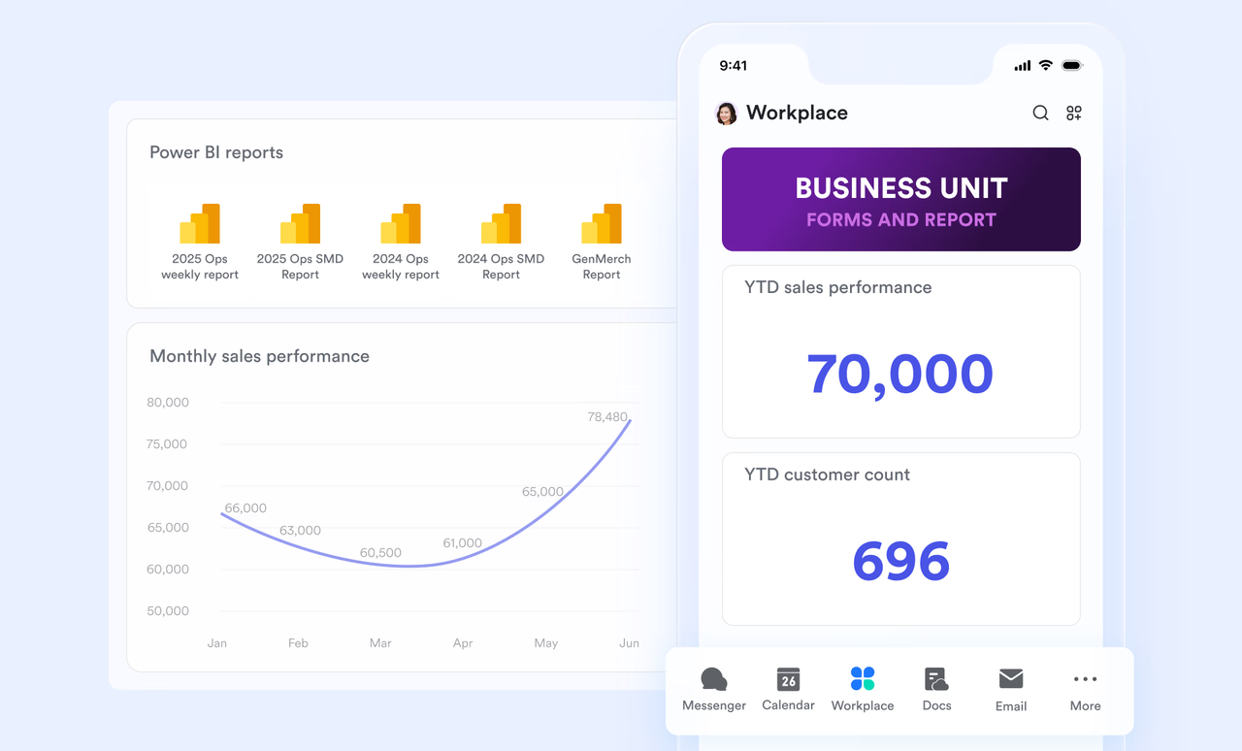This screenshot has height=751, width=1242.
Task: Tap the add apps grid icon
Action: 1073,114
